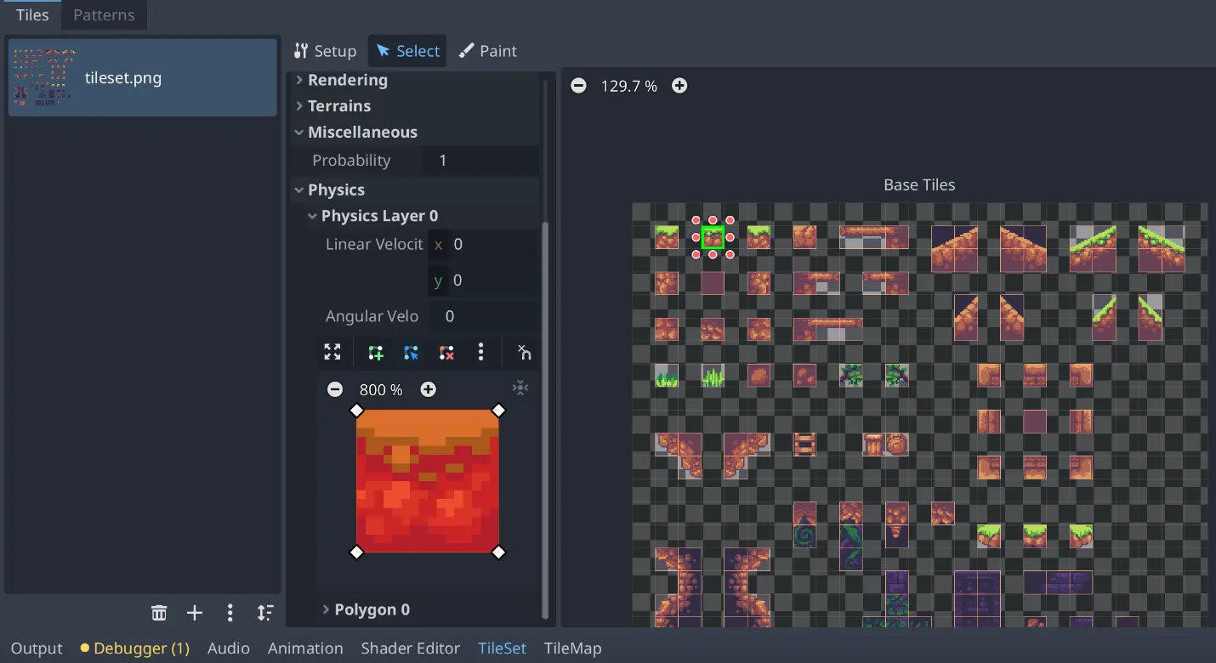
Task: Open sort sources menu icon
Action: [x=265, y=613]
